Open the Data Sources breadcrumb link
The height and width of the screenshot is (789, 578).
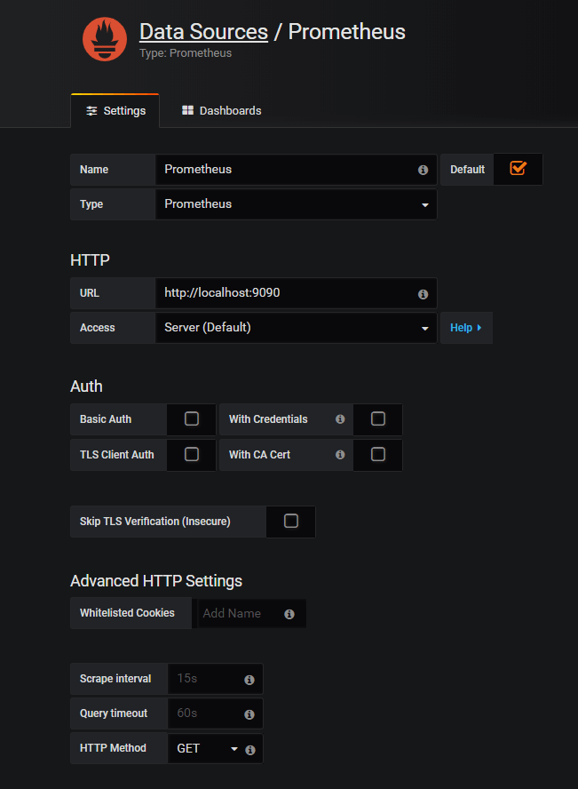(203, 32)
